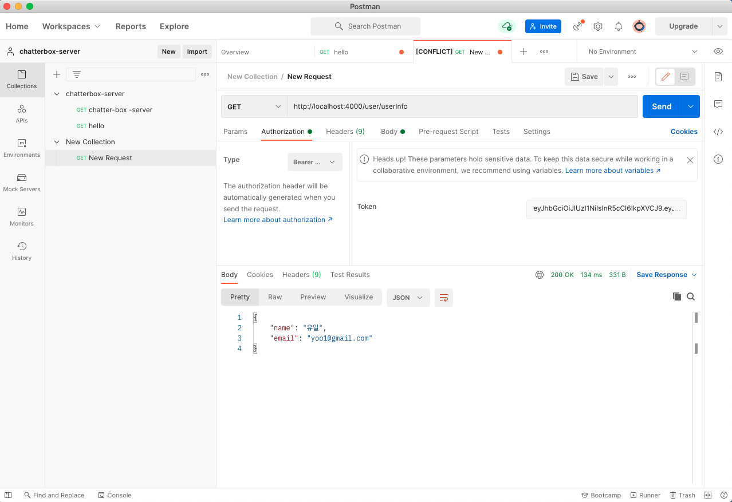Open the request info icon
732x502 pixels.
click(718, 159)
